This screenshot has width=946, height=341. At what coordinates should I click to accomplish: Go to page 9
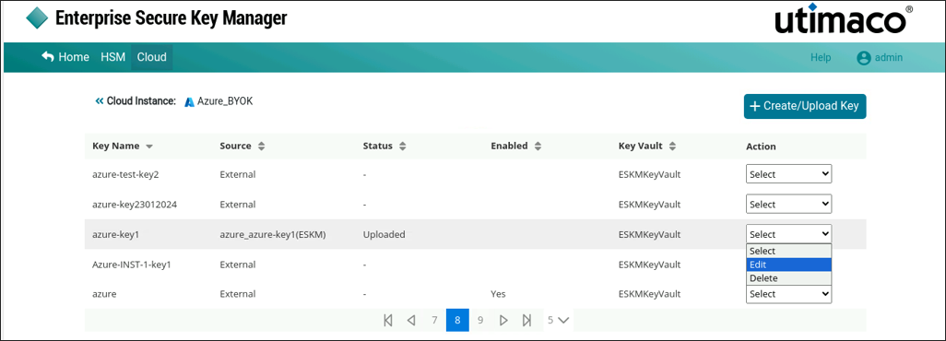[x=480, y=321]
